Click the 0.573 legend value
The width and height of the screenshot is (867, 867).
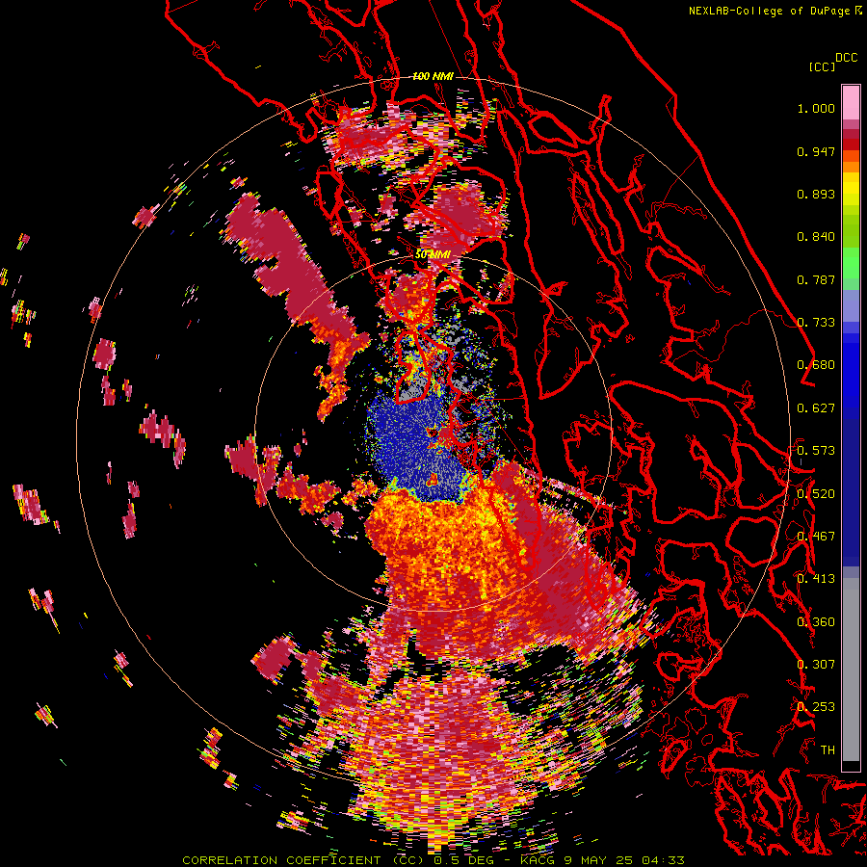[x=816, y=451]
